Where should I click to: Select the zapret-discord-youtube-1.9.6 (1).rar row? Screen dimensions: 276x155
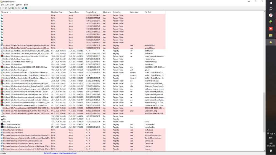click(x=83, y=56)
